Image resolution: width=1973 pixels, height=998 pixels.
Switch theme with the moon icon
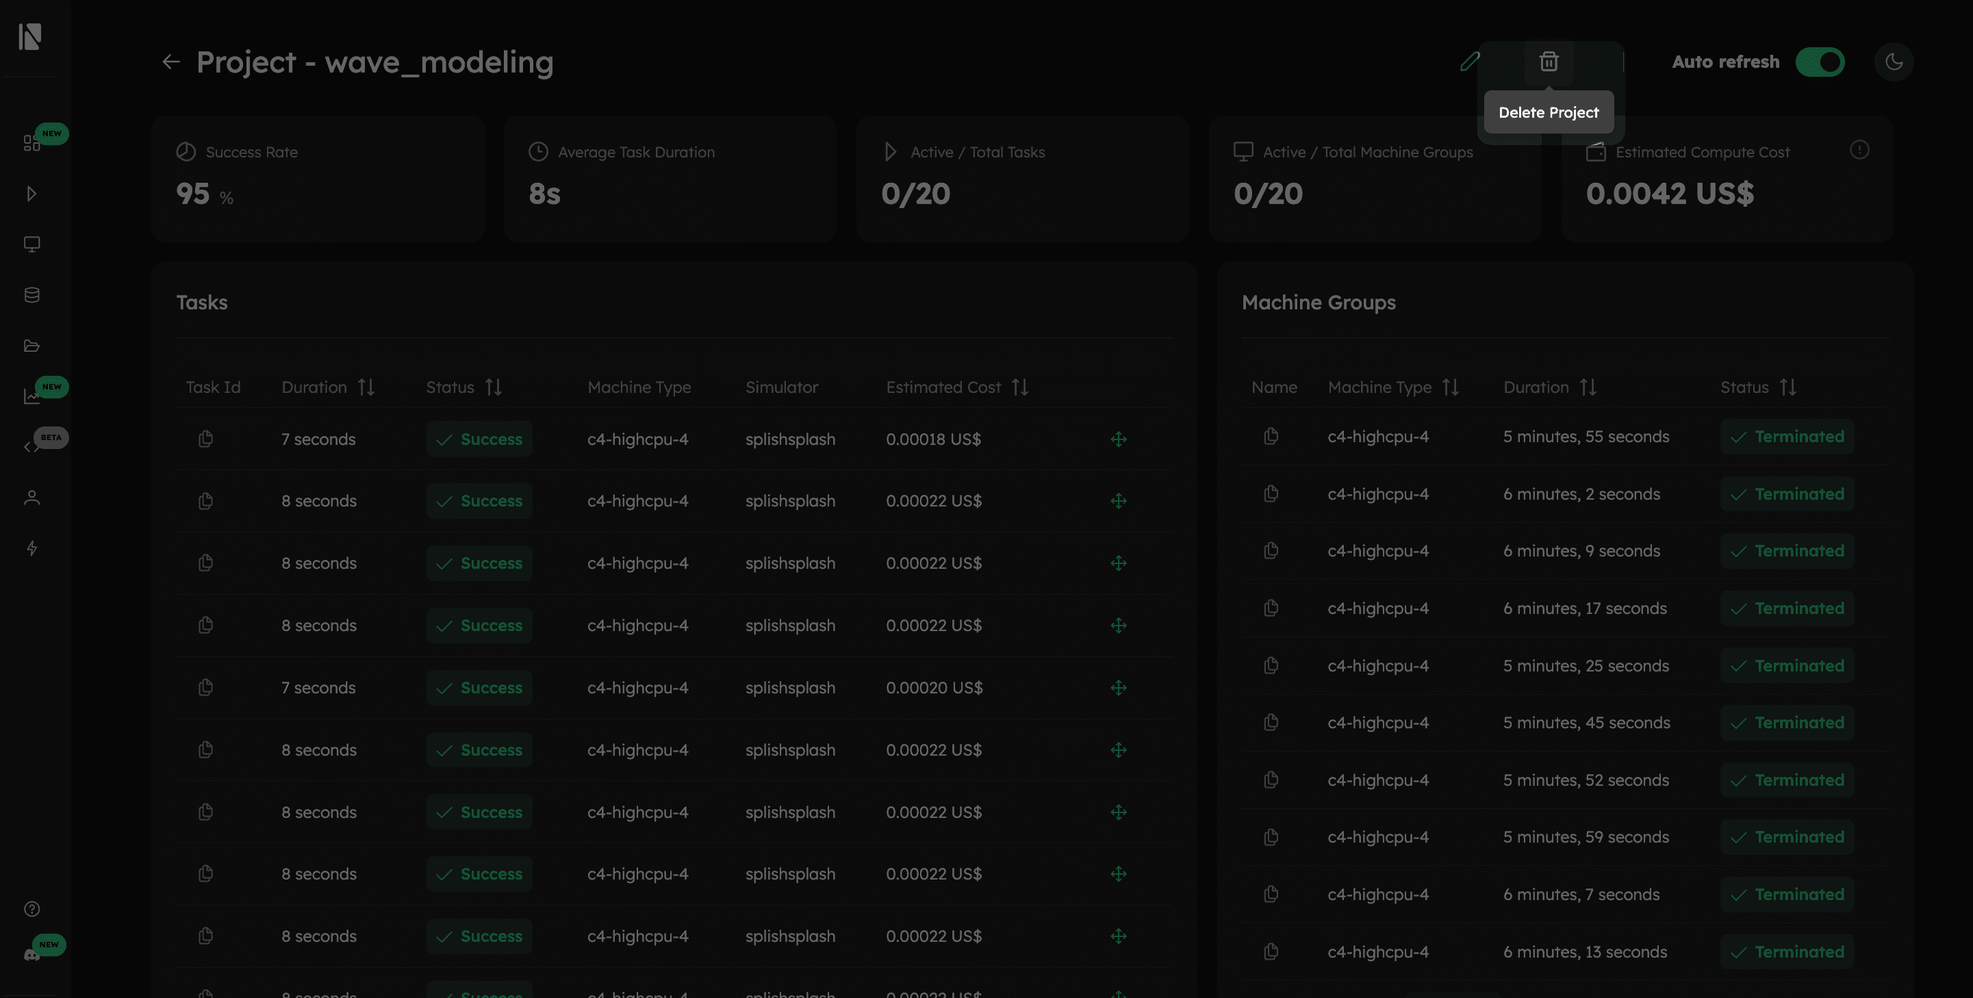click(x=1894, y=62)
